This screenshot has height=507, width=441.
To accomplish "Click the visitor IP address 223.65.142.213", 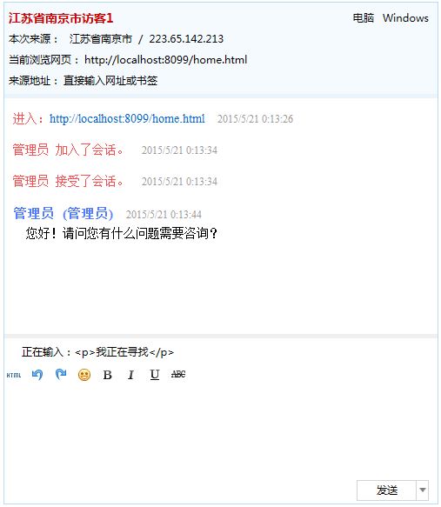I will tap(186, 39).
